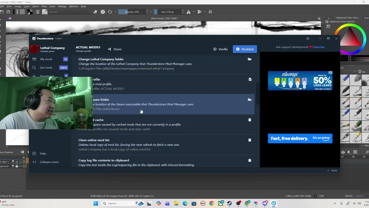
Task: Open Krita View menu
Action: coord(9,6)
